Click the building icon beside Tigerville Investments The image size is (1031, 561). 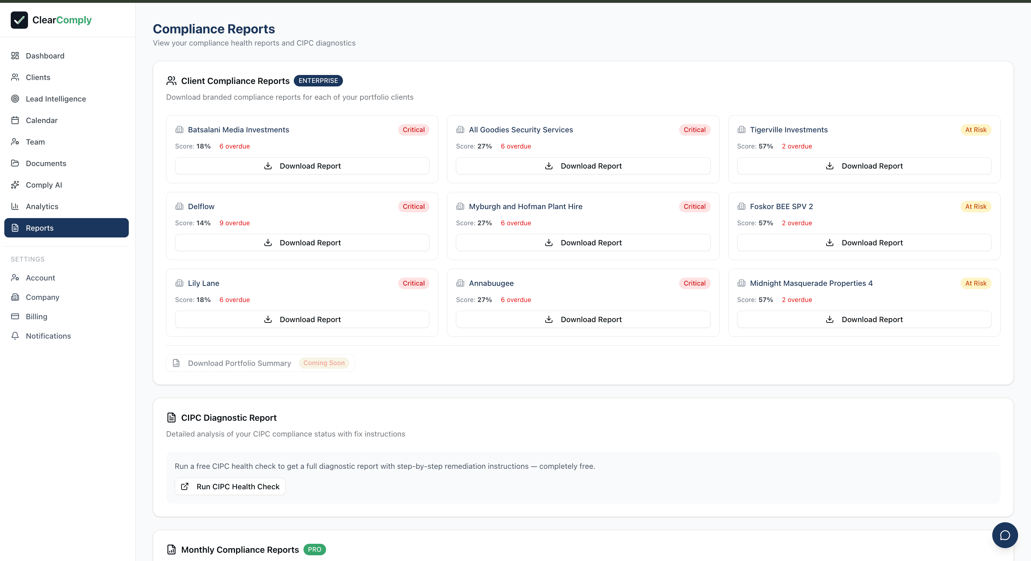(x=741, y=129)
